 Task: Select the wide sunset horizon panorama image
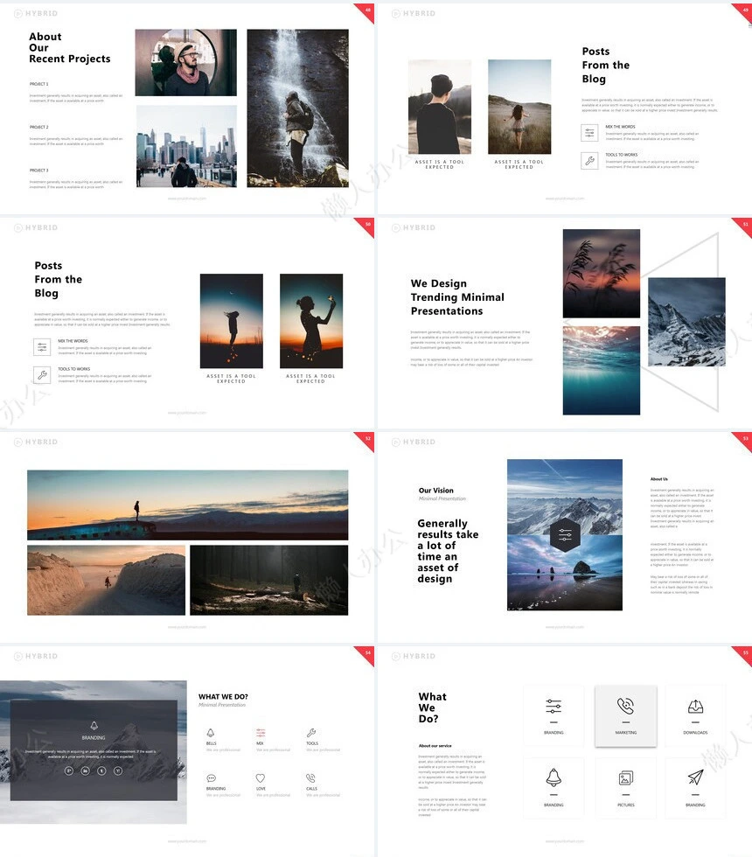[187, 505]
